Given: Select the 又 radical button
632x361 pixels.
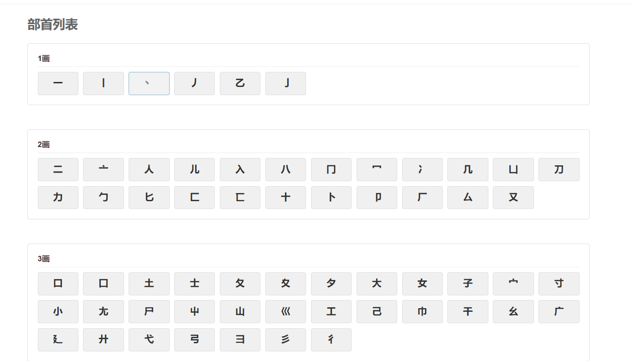Looking at the screenshot, I should tap(513, 198).
